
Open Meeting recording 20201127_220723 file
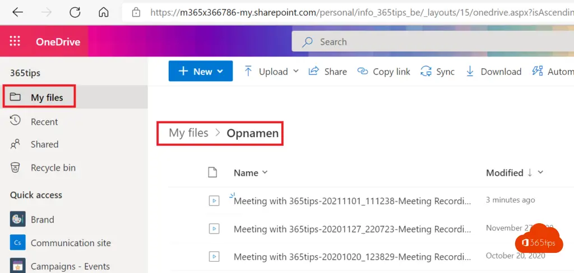tap(352, 229)
